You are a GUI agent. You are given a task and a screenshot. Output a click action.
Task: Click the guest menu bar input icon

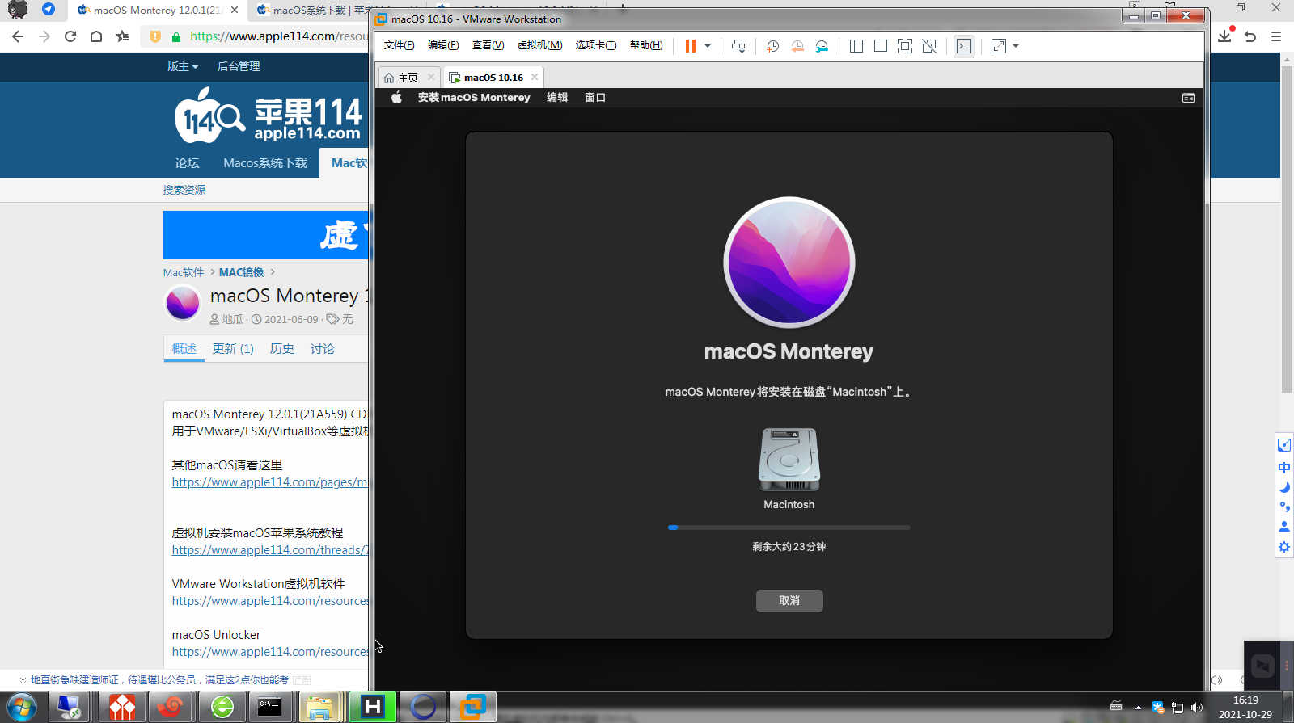coord(1188,98)
